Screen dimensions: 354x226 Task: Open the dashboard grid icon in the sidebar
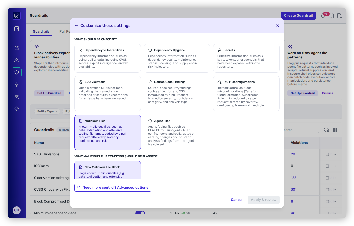[x=17, y=48]
